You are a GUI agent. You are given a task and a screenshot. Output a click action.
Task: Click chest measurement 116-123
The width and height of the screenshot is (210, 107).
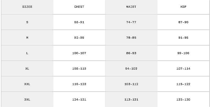(x=79, y=84)
